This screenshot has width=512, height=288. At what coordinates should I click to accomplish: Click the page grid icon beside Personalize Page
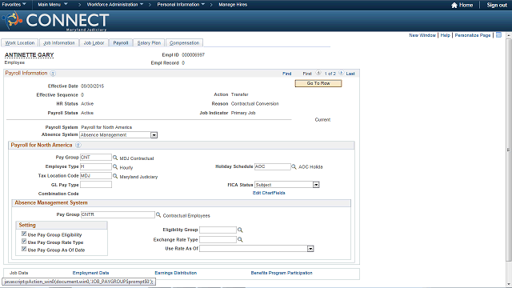[498, 35]
